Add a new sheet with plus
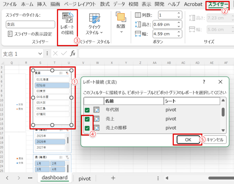Image resolution: width=234 pixels, height=184 pixels. pyautogui.click(x=113, y=178)
